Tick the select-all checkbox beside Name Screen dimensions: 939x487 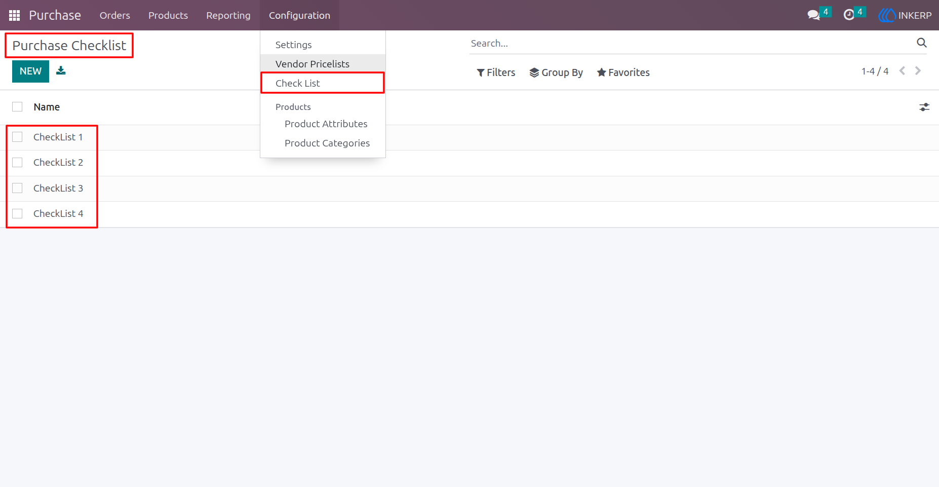tap(17, 106)
